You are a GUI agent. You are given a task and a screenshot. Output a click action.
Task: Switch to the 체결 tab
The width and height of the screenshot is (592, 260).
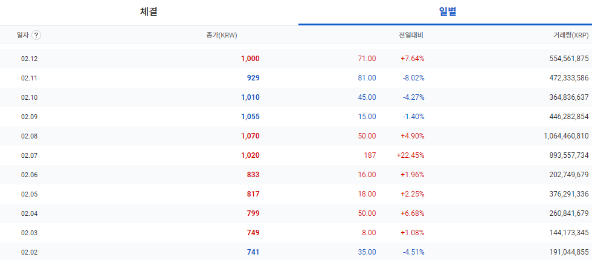click(149, 12)
